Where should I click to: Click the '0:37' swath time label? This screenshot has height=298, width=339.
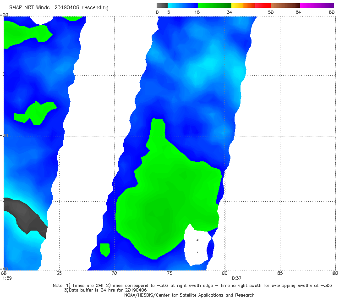pyautogui.click(x=236, y=278)
